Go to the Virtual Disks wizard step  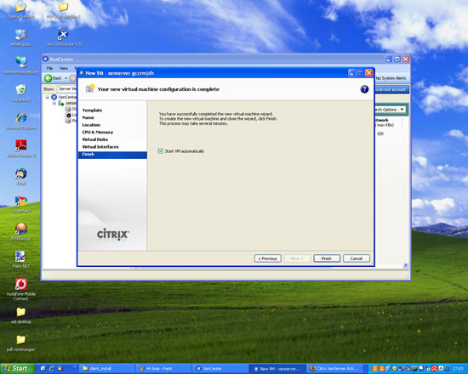coord(95,139)
